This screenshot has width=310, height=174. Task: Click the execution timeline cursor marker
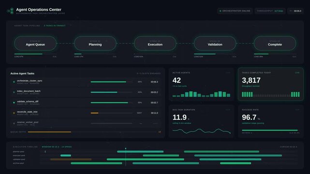126,148
